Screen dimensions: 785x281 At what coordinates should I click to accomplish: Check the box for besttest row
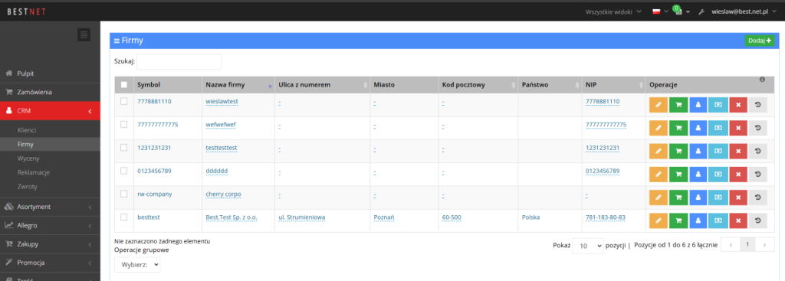(x=124, y=217)
